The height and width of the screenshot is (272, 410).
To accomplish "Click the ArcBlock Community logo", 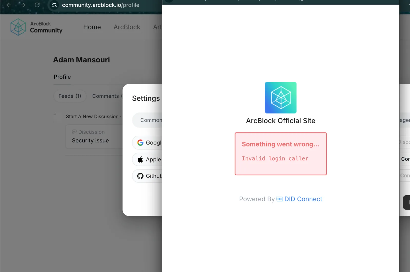I will pyautogui.click(x=36, y=27).
